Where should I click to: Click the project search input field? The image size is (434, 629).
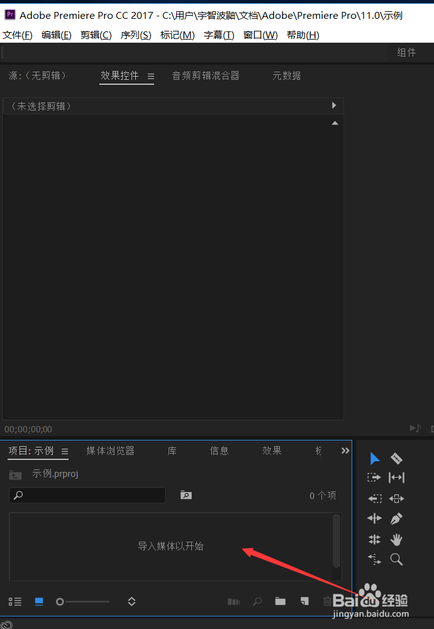(87, 495)
